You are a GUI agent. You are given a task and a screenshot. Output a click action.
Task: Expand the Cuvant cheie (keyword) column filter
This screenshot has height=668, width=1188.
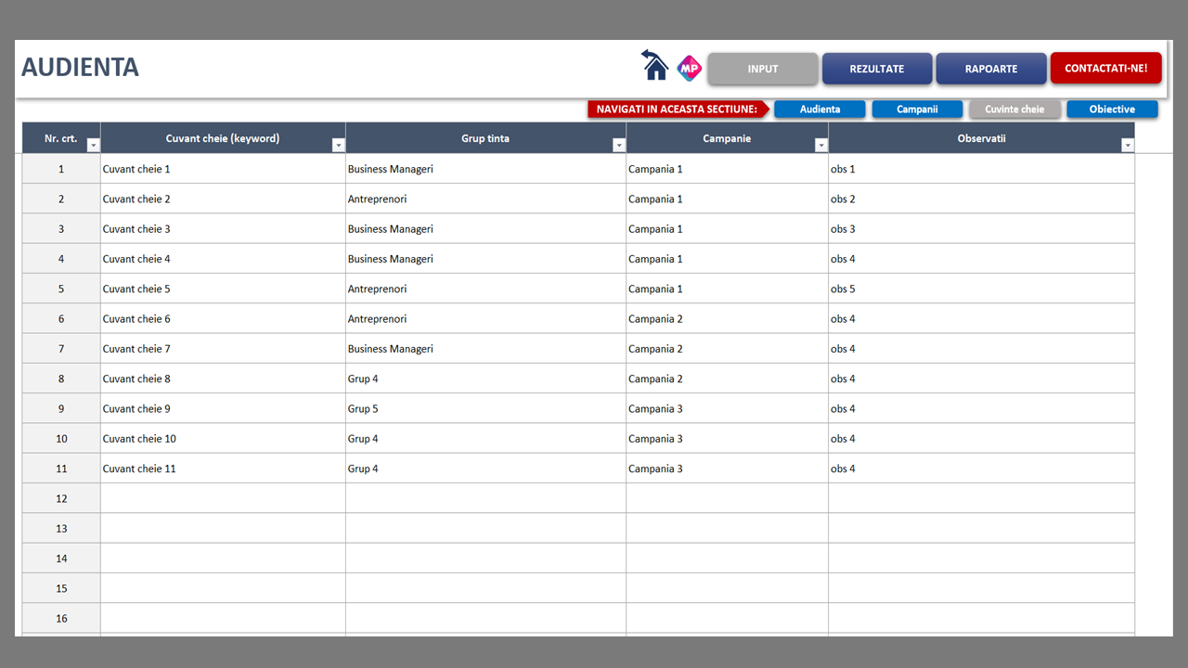(338, 146)
